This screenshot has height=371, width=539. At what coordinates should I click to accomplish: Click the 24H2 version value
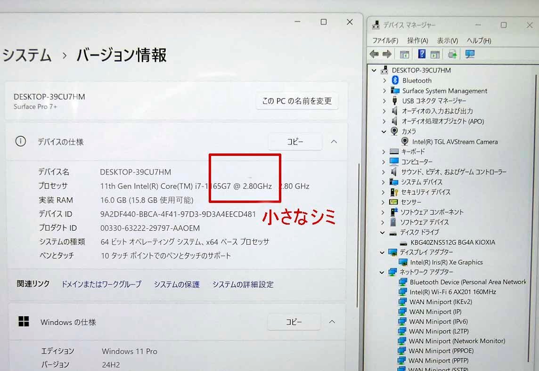pyautogui.click(x=111, y=365)
